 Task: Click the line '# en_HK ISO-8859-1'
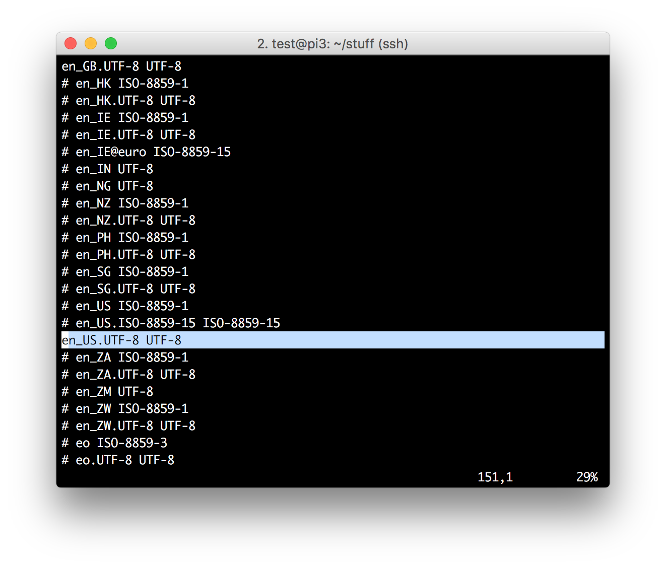[125, 84]
